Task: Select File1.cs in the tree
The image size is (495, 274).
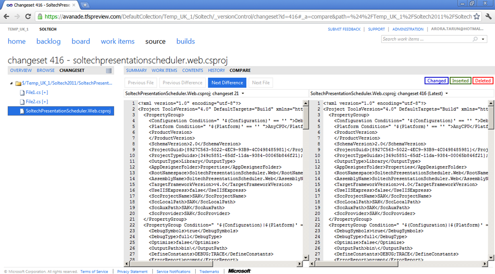Action: 37,92
